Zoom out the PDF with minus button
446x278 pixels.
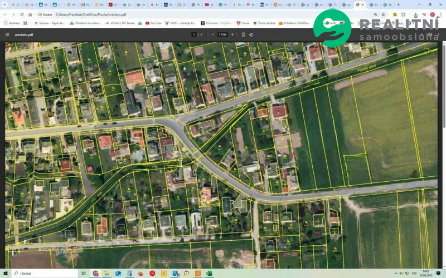213,34
